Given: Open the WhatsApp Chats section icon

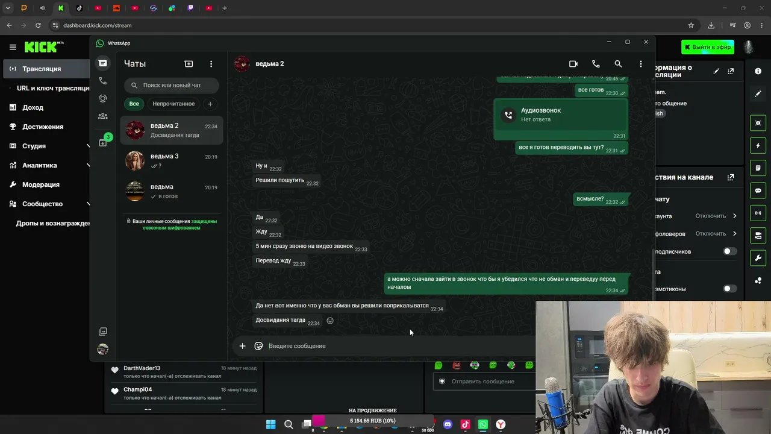Looking at the screenshot, I should point(103,63).
